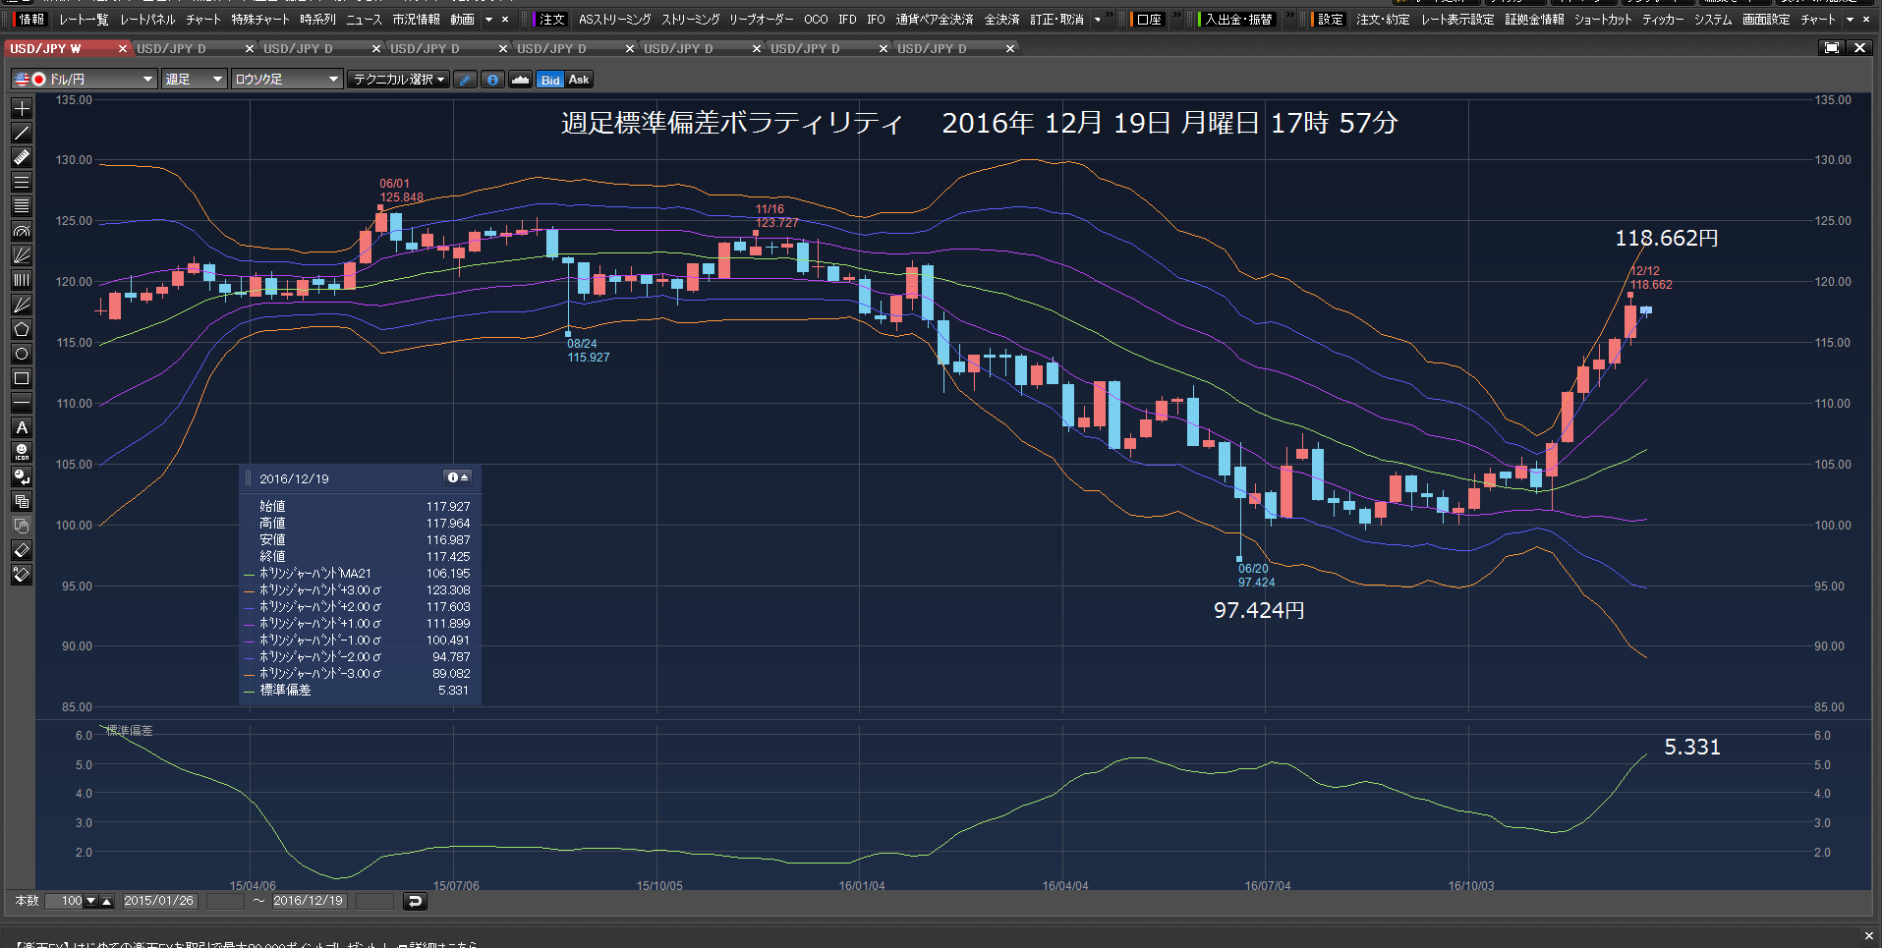Select the ruler measurement tool
This screenshot has width=1882, height=948.
click(22, 157)
